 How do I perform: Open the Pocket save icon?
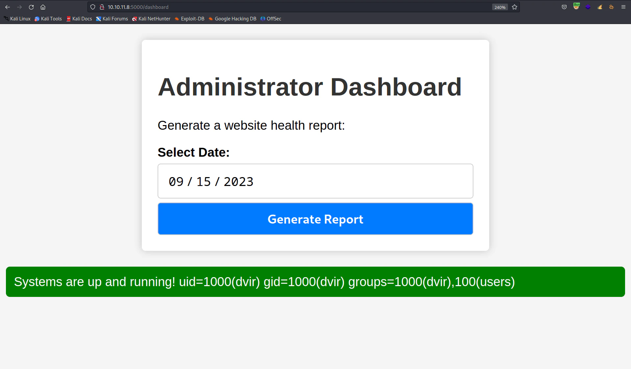pyautogui.click(x=564, y=7)
